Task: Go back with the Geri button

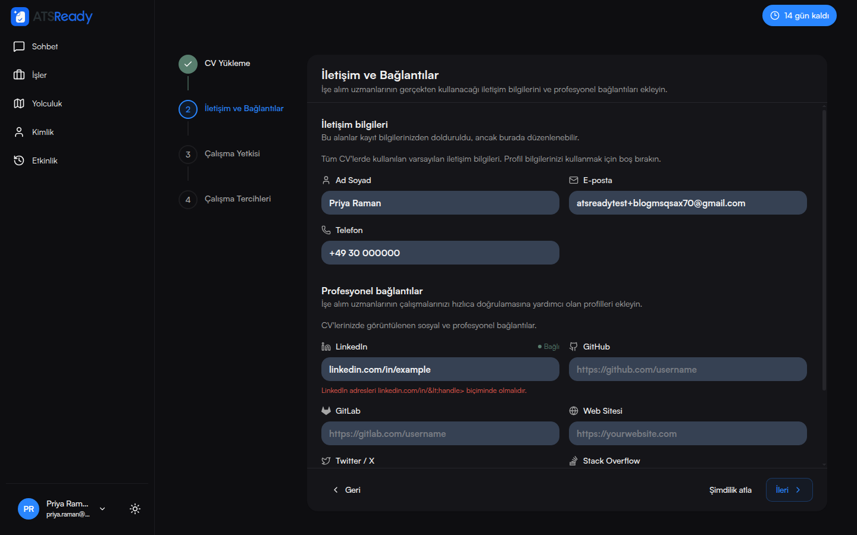Action: coord(346,490)
